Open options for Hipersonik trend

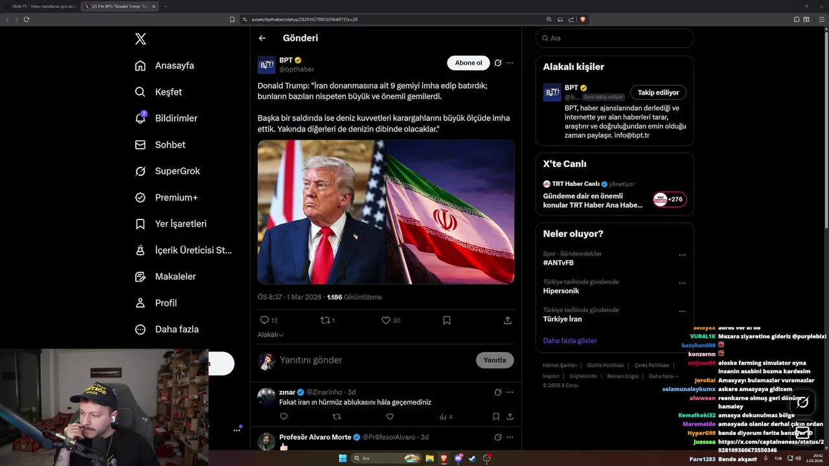pos(682,283)
